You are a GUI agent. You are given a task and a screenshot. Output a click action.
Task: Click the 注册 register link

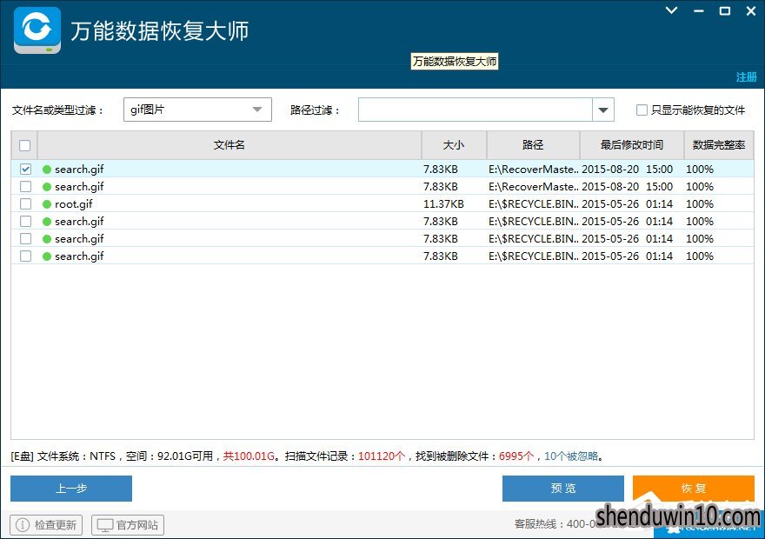click(746, 77)
